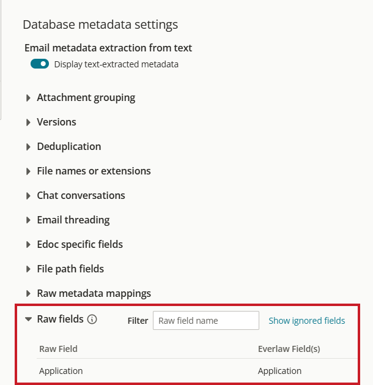373x385 pixels.
Task: Expand the Versions section arrow
Action: coord(28,122)
